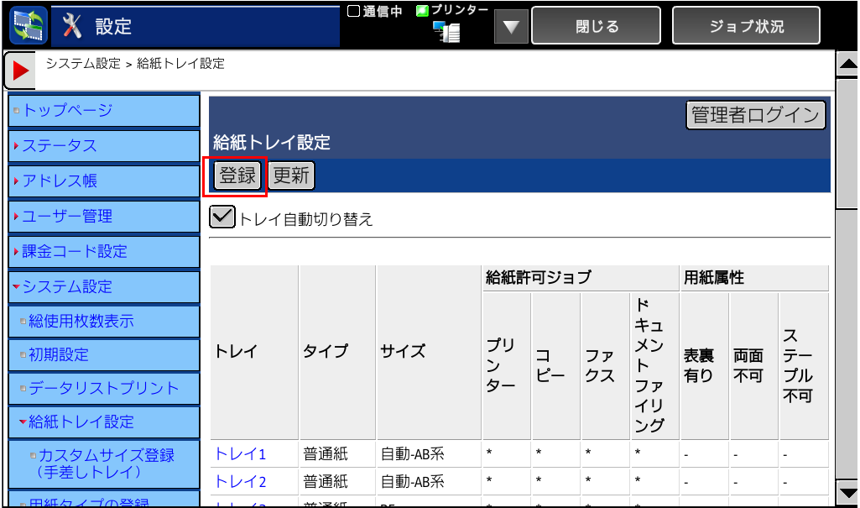
Task: Click the wrench settings icon
Action: [74, 26]
